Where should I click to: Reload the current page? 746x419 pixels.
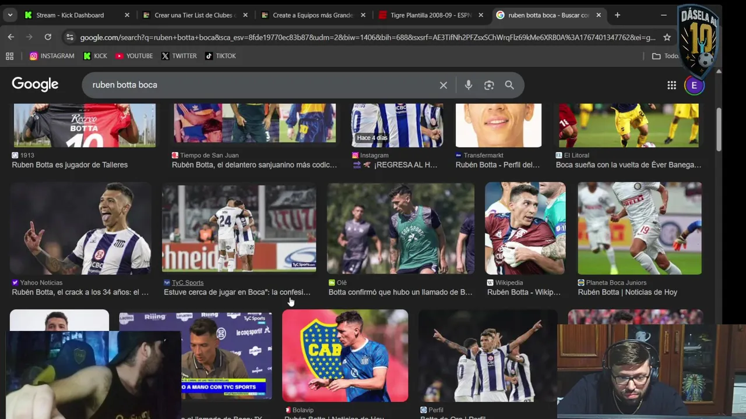48,37
